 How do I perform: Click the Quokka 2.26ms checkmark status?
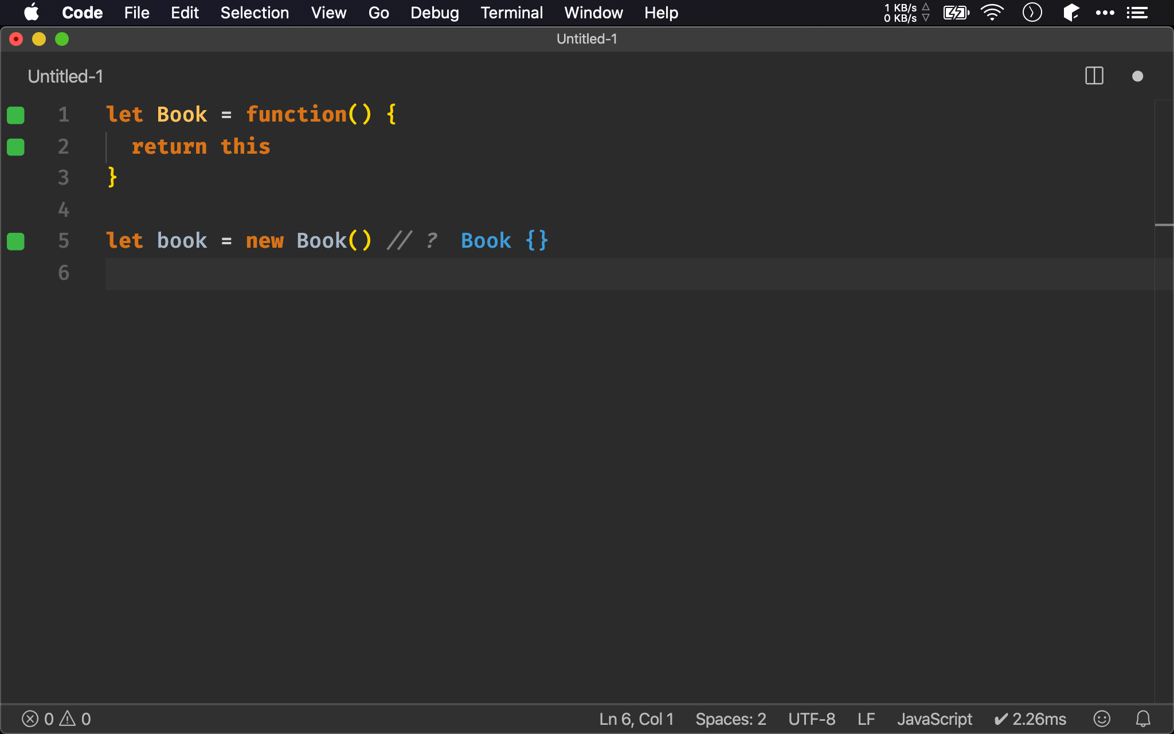click(1030, 719)
